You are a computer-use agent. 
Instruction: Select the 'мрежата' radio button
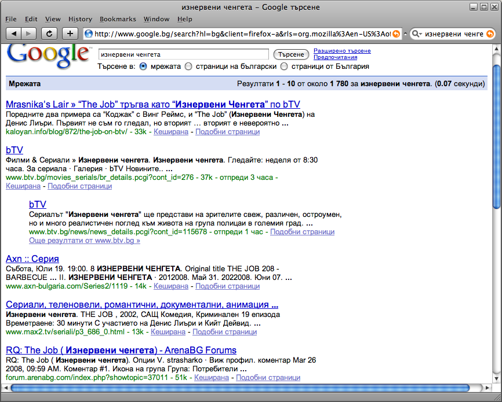pos(143,67)
